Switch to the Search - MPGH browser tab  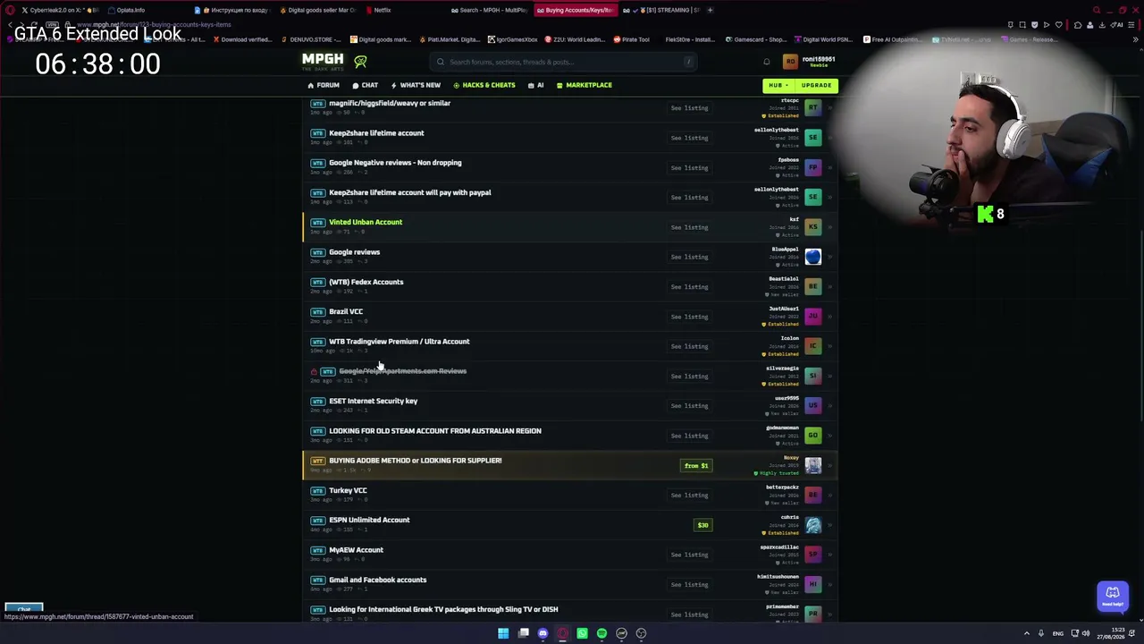click(x=489, y=11)
